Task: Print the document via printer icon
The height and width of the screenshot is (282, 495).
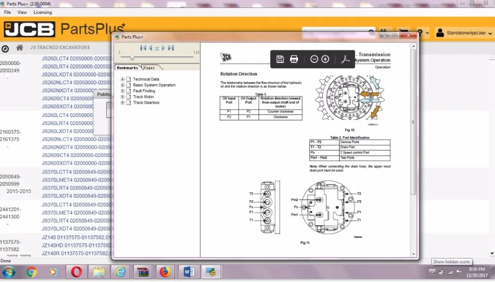Action: click(294, 59)
